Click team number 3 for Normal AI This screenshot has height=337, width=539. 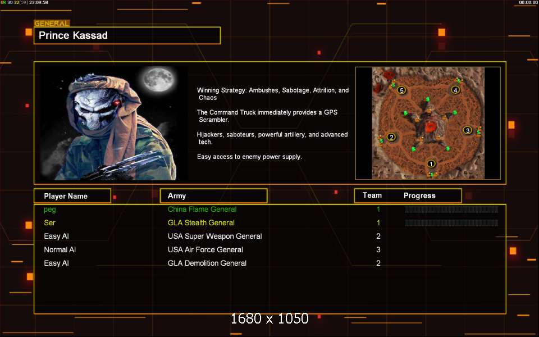378,249
